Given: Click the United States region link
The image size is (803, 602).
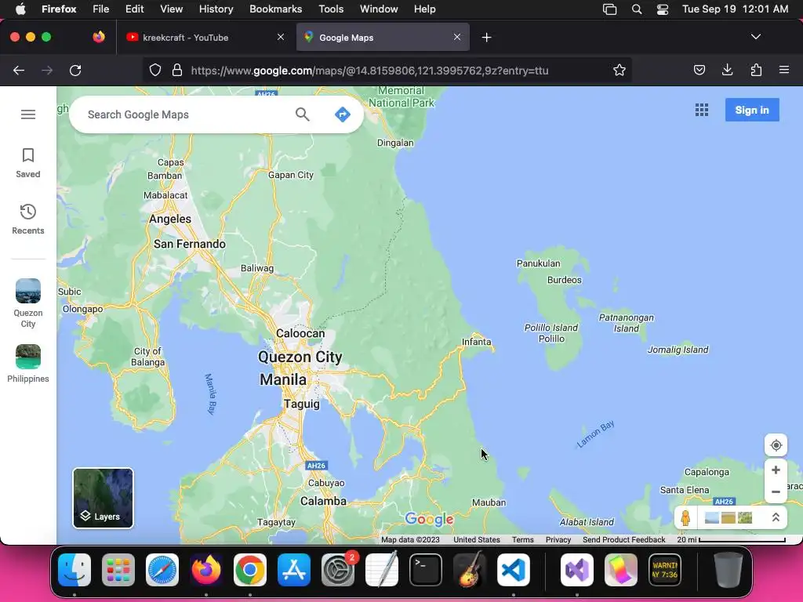Looking at the screenshot, I should (x=476, y=539).
